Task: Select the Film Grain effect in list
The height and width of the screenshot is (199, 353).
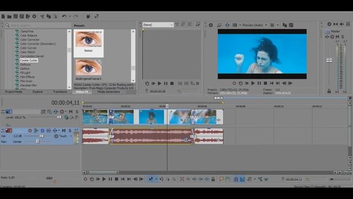Action: [x=26, y=81]
